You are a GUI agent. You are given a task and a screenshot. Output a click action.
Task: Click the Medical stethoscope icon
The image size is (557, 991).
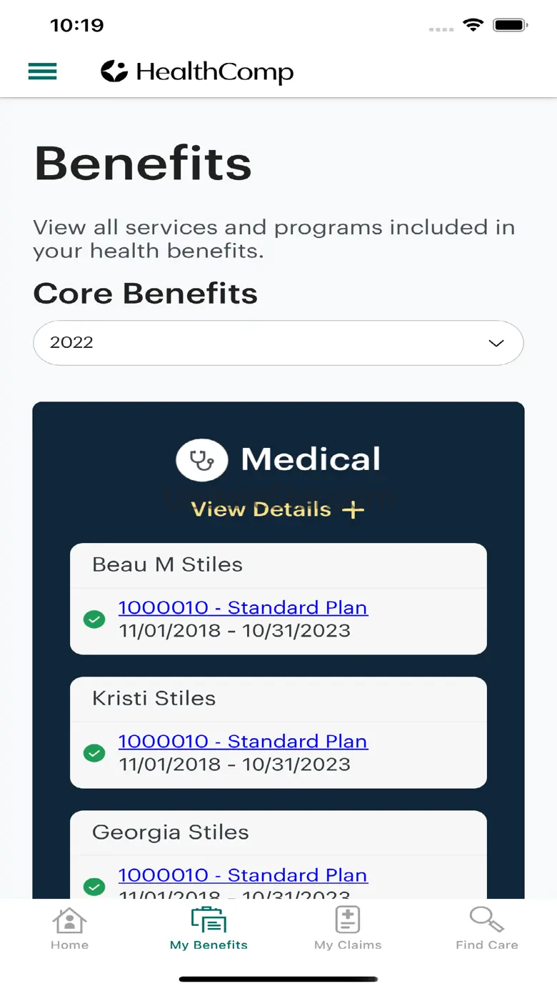click(x=202, y=459)
